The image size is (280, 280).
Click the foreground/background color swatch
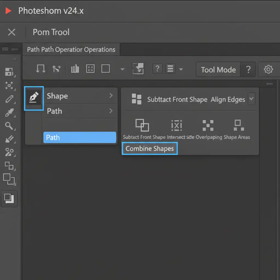9,198
